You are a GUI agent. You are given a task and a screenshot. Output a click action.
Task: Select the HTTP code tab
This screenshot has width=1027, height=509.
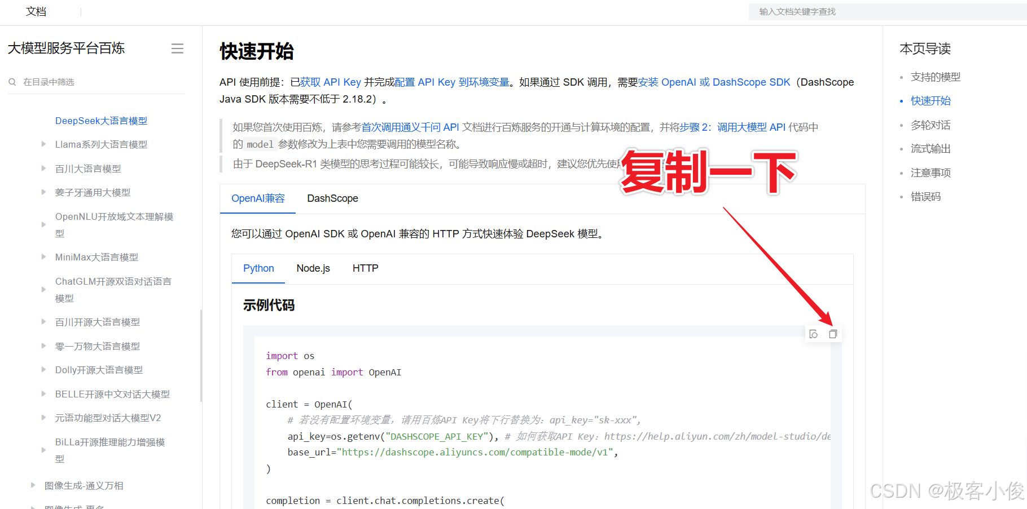(x=365, y=268)
